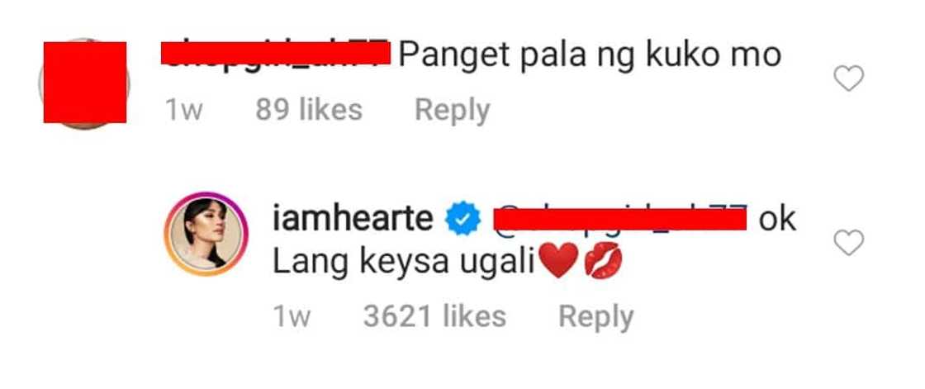925x389 pixels.
Task: View the 3621 likes list
Action: tap(434, 316)
